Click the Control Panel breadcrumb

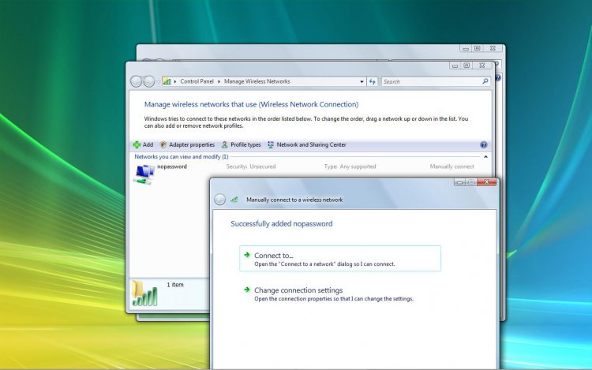click(x=197, y=81)
